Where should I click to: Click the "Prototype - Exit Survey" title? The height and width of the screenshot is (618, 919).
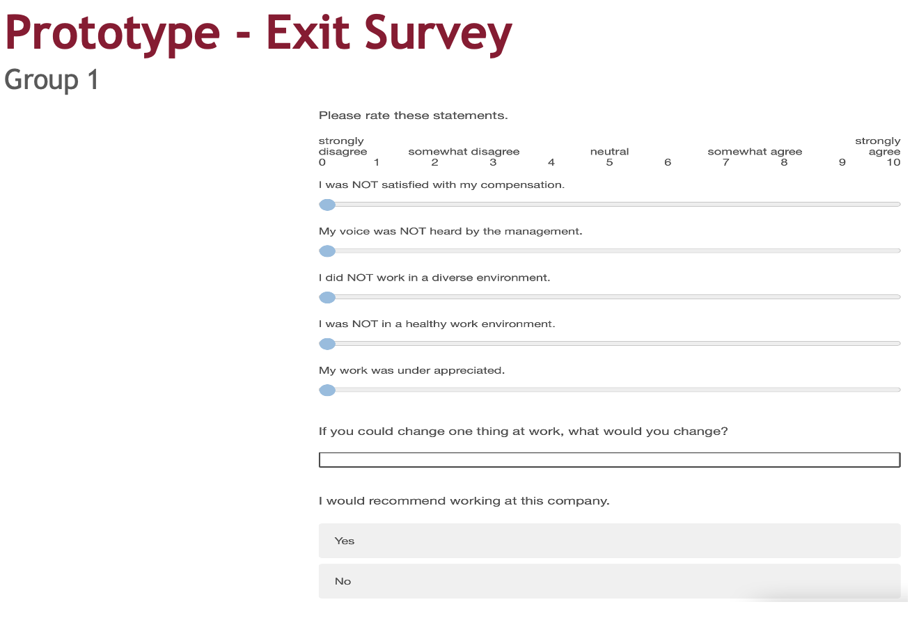(258, 33)
